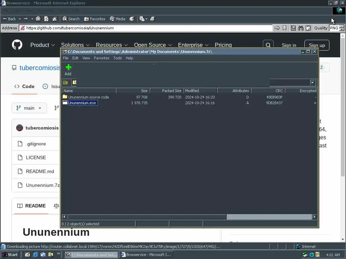The height and width of the screenshot is (259, 346).
Task: Open the Back history dropdown arrow
Action: click(x=20, y=19)
